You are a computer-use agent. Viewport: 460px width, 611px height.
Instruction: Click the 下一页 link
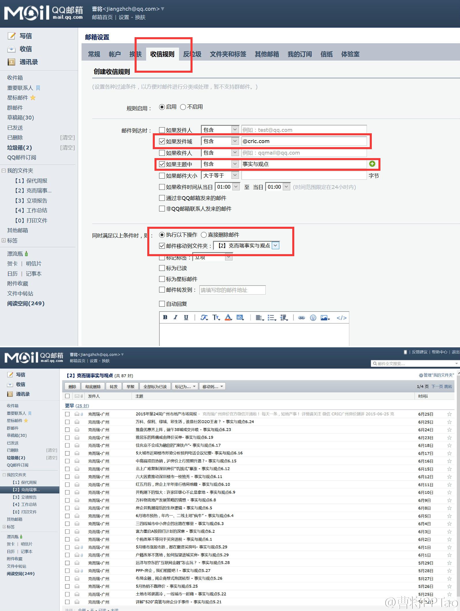437,386
